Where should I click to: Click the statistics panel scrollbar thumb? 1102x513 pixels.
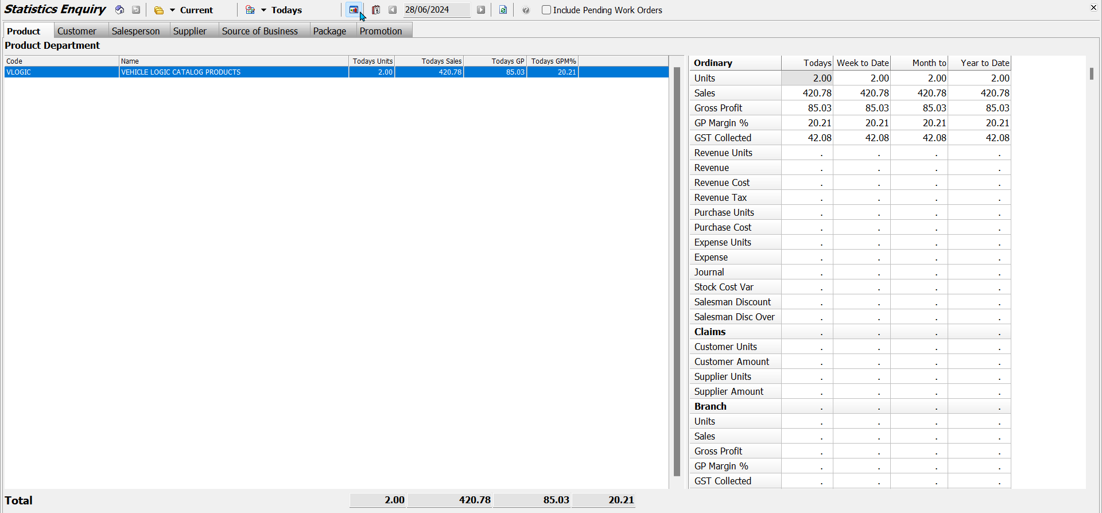pos(1092,73)
